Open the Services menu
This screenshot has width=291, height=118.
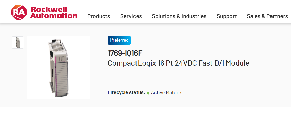click(x=131, y=16)
